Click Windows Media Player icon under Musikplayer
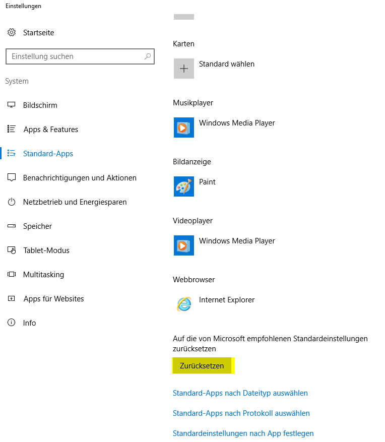This screenshot has height=442, width=385. tap(184, 128)
